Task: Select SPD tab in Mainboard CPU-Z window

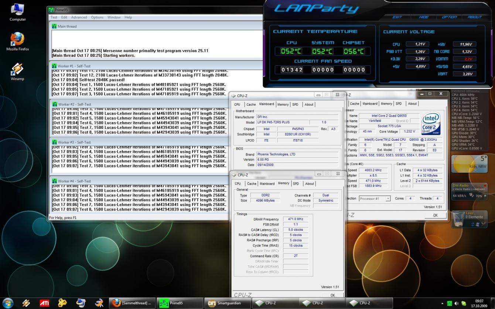Action: pyautogui.click(x=295, y=104)
